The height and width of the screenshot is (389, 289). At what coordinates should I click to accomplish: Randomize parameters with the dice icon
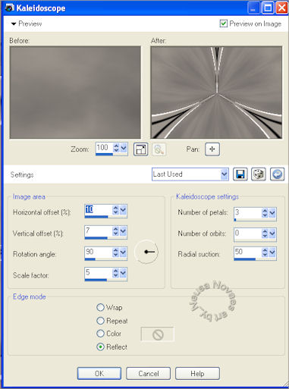pyautogui.click(x=259, y=174)
